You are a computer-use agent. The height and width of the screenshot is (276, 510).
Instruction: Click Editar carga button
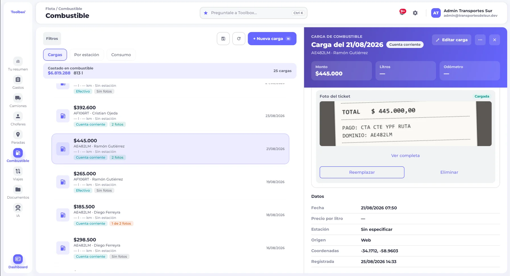[452, 40]
